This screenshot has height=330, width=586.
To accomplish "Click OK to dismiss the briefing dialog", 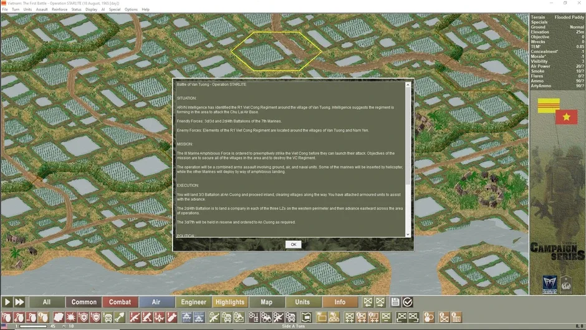I will coord(294,245).
